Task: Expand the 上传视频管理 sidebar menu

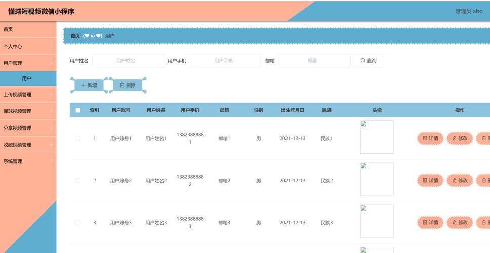Action: tap(28, 95)
